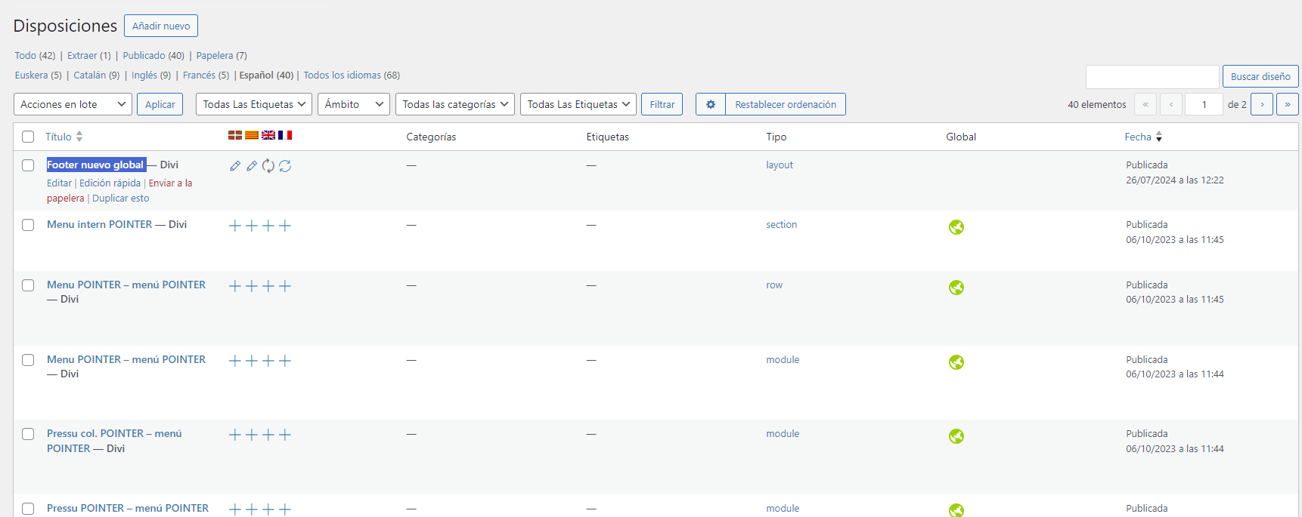Click Duplicar esto under Footer nuevo global
The image size is (1302, 517).
click(121, 198)
